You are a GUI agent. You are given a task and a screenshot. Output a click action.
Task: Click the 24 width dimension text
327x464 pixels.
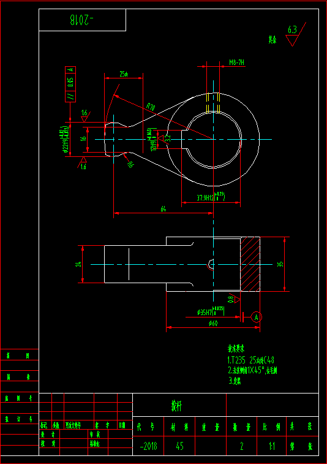click(78, 264)
